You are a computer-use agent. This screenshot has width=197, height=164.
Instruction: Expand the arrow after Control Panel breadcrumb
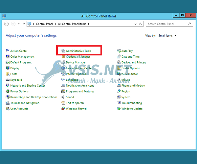[55, 24]
